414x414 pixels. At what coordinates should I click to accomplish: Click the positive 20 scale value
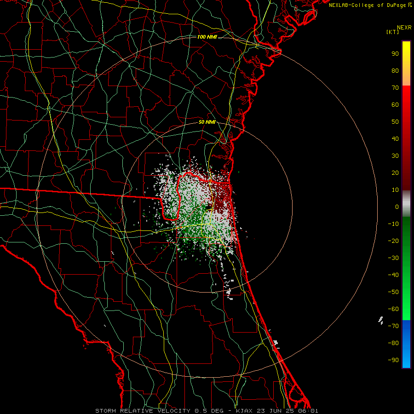tap(395, 172)
